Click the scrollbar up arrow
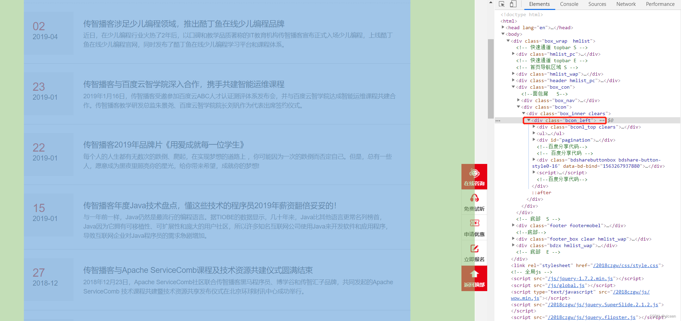 491,2
